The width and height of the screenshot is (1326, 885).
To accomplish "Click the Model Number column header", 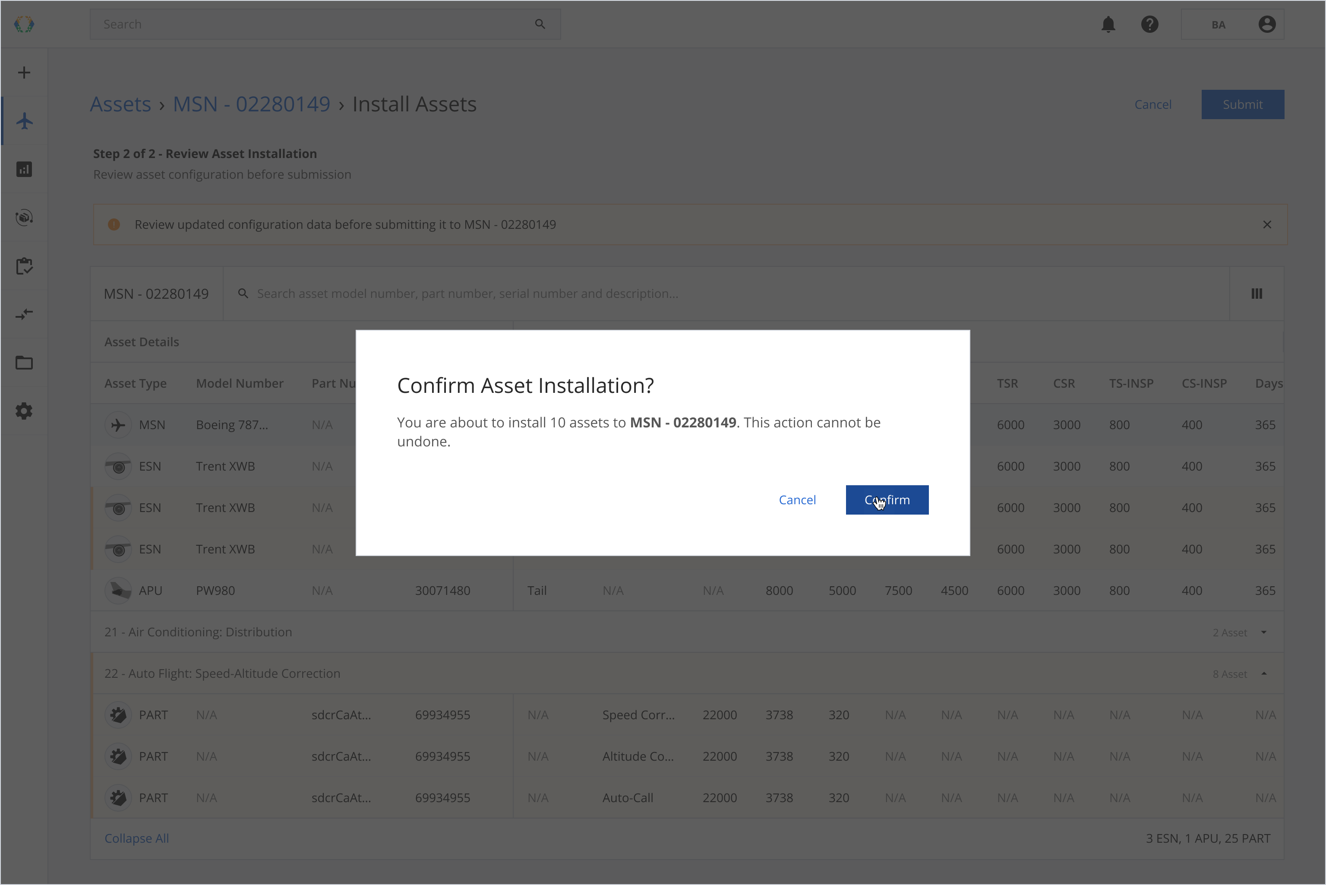I will pos(240,383).
